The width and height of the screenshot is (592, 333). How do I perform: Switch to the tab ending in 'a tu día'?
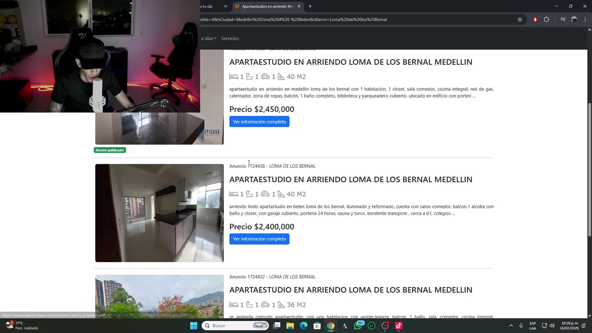click(x=211, y=6)
